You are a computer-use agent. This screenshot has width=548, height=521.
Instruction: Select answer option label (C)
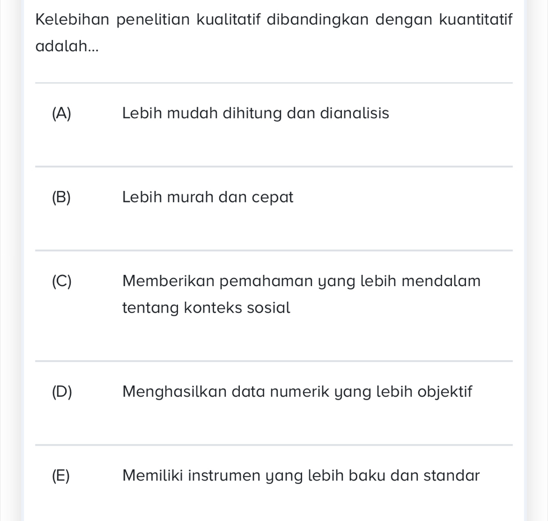(x=61, y=280)
